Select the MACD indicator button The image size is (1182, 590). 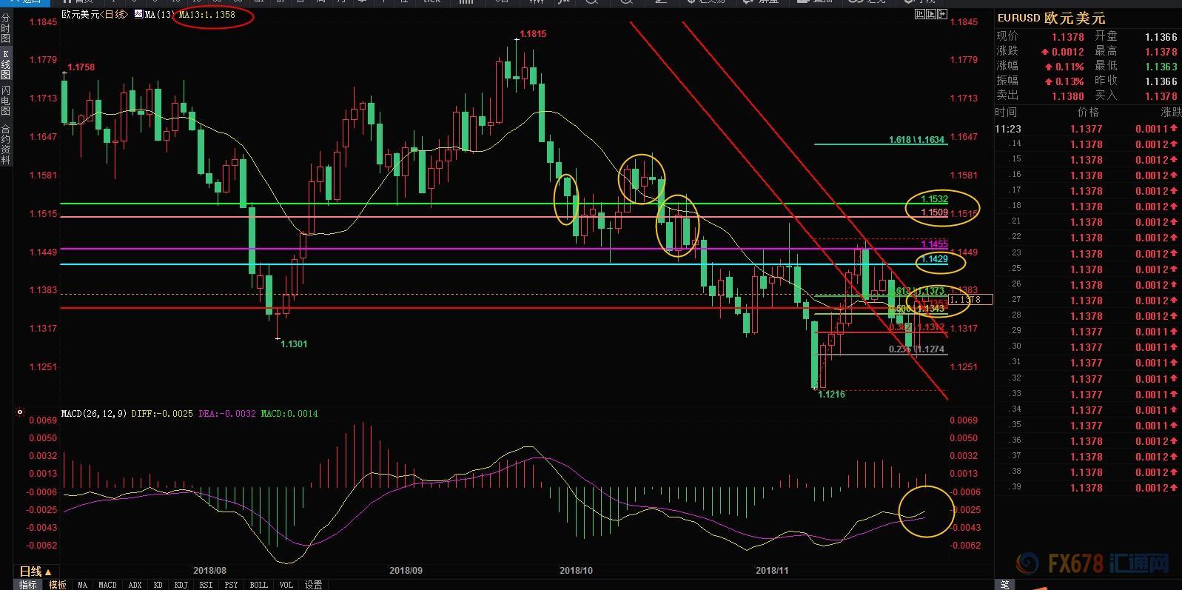[107, 585]
